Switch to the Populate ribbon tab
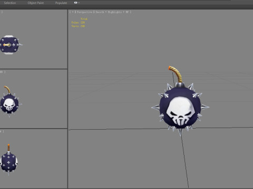 [x=61, y=3]
